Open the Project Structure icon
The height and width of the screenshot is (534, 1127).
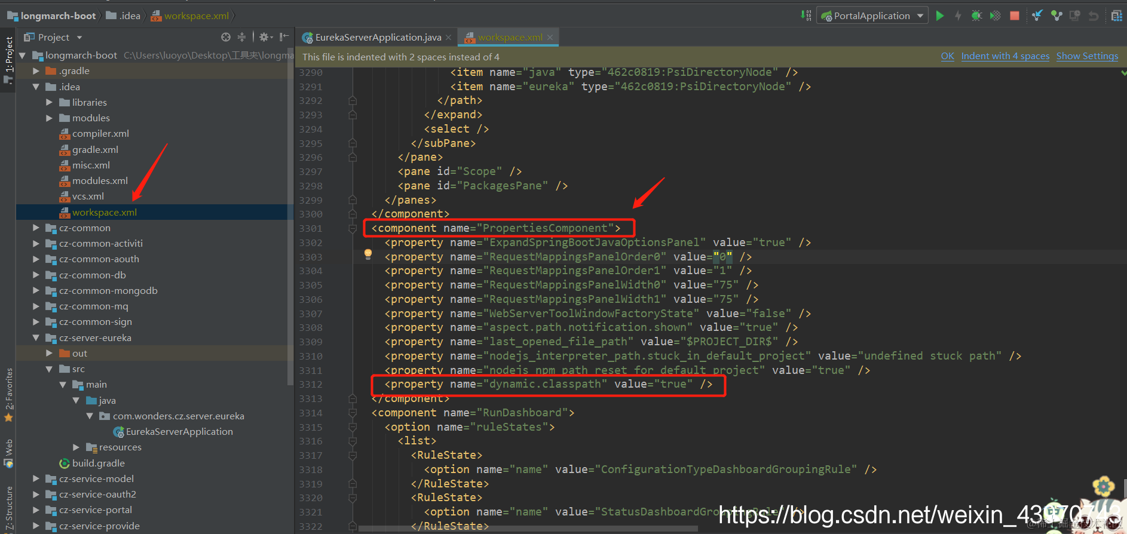[1116, 16]
